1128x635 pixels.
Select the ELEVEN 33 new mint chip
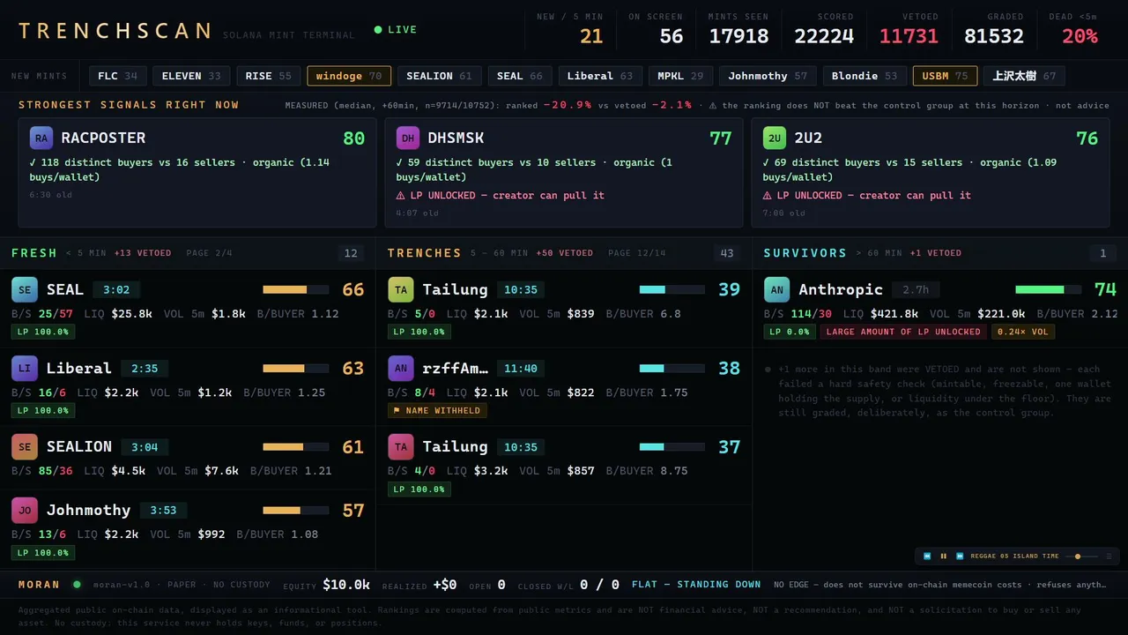[x=191, y=76]
